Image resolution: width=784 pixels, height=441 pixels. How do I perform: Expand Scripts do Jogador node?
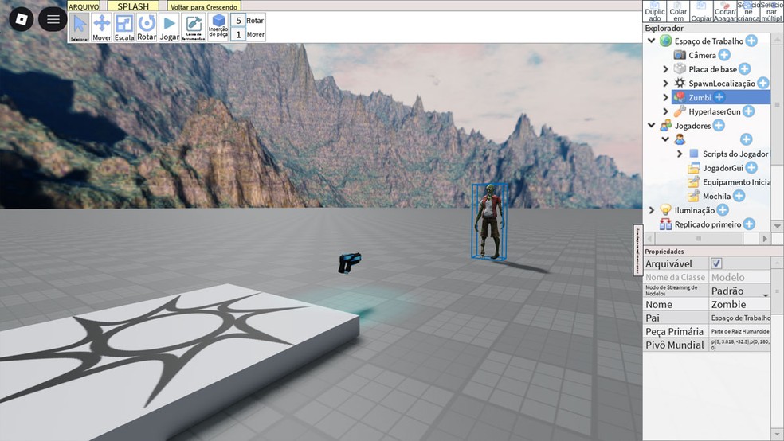[680, 154]
